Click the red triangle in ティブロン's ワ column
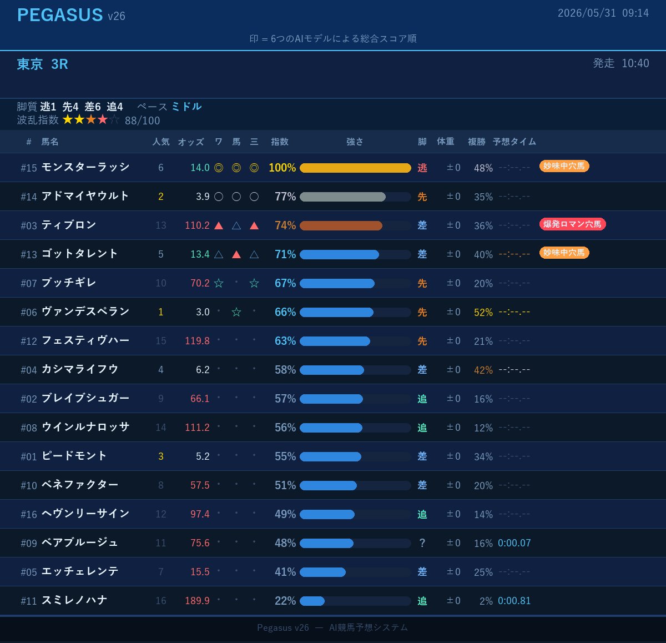Viewport: 666px width, 643px height. [219, 225]
